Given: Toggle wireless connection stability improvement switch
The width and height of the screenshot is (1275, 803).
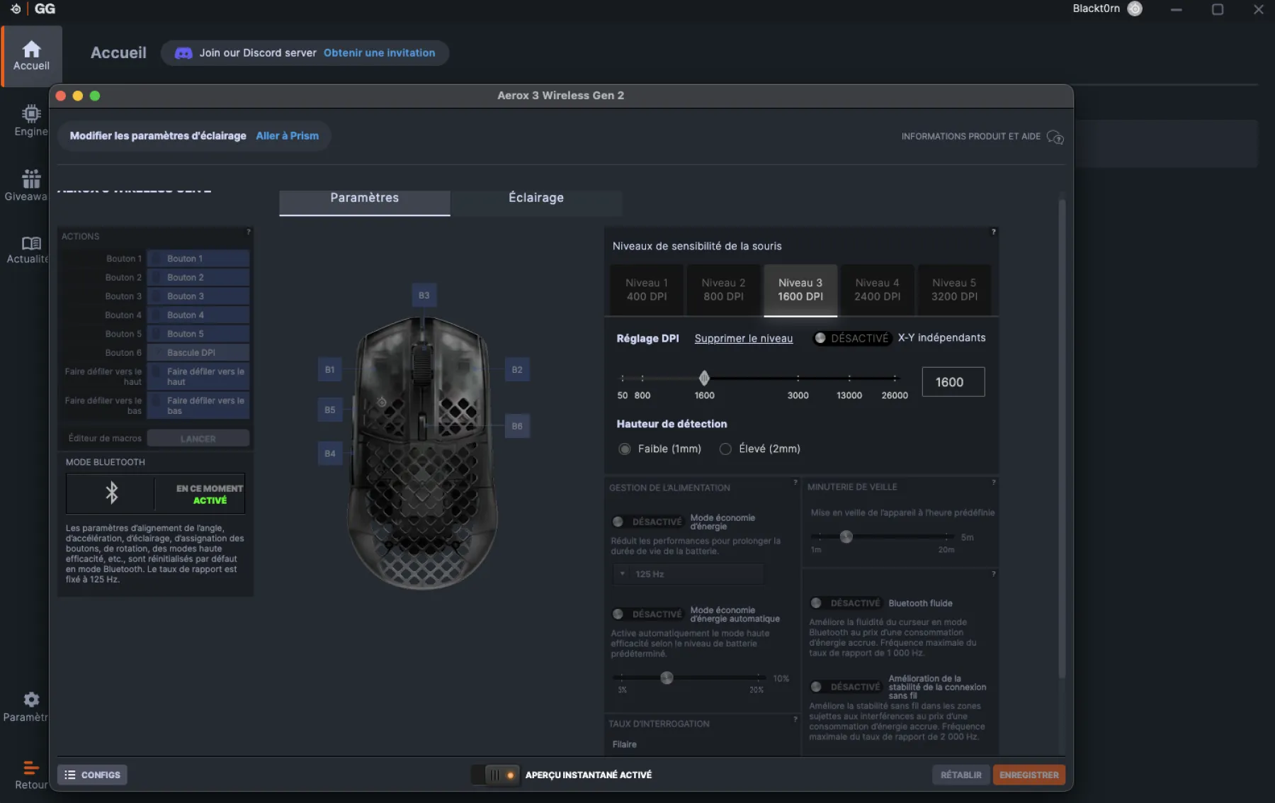Looking at the screenshot, I should click(845, 687).
